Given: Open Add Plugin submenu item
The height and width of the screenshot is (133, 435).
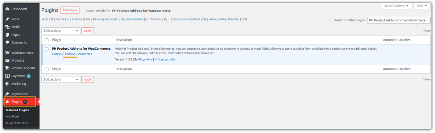Looking at the screenshot, I should click(x=13, y=116).
